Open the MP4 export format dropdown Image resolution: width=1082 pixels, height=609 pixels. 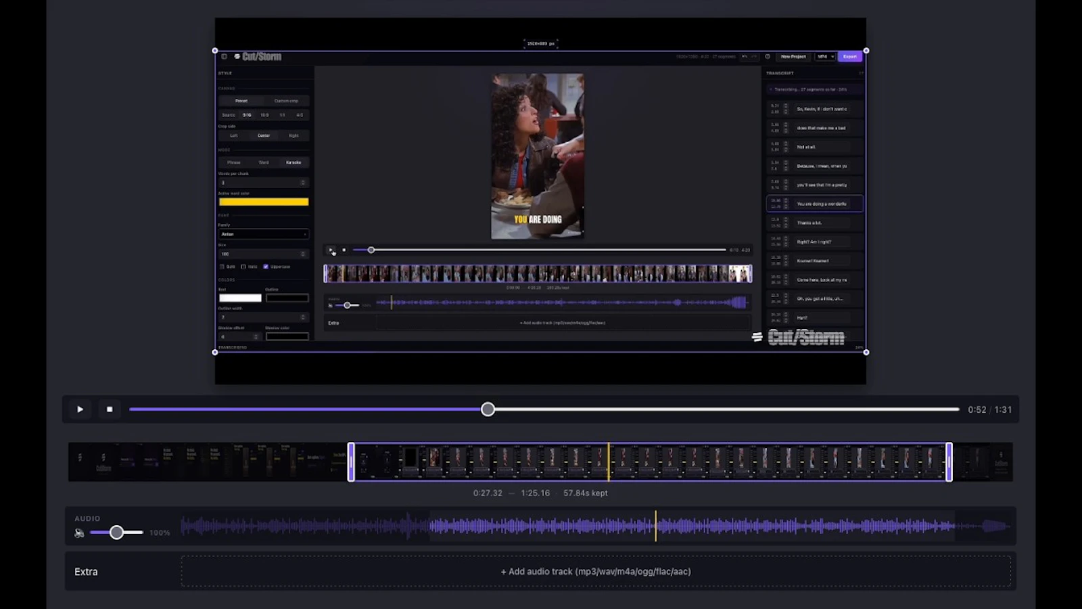826,57
